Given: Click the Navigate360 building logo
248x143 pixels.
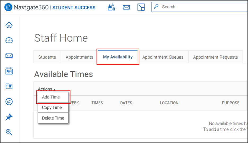Looking at the screenshot, I should click(x=8, y=7).
